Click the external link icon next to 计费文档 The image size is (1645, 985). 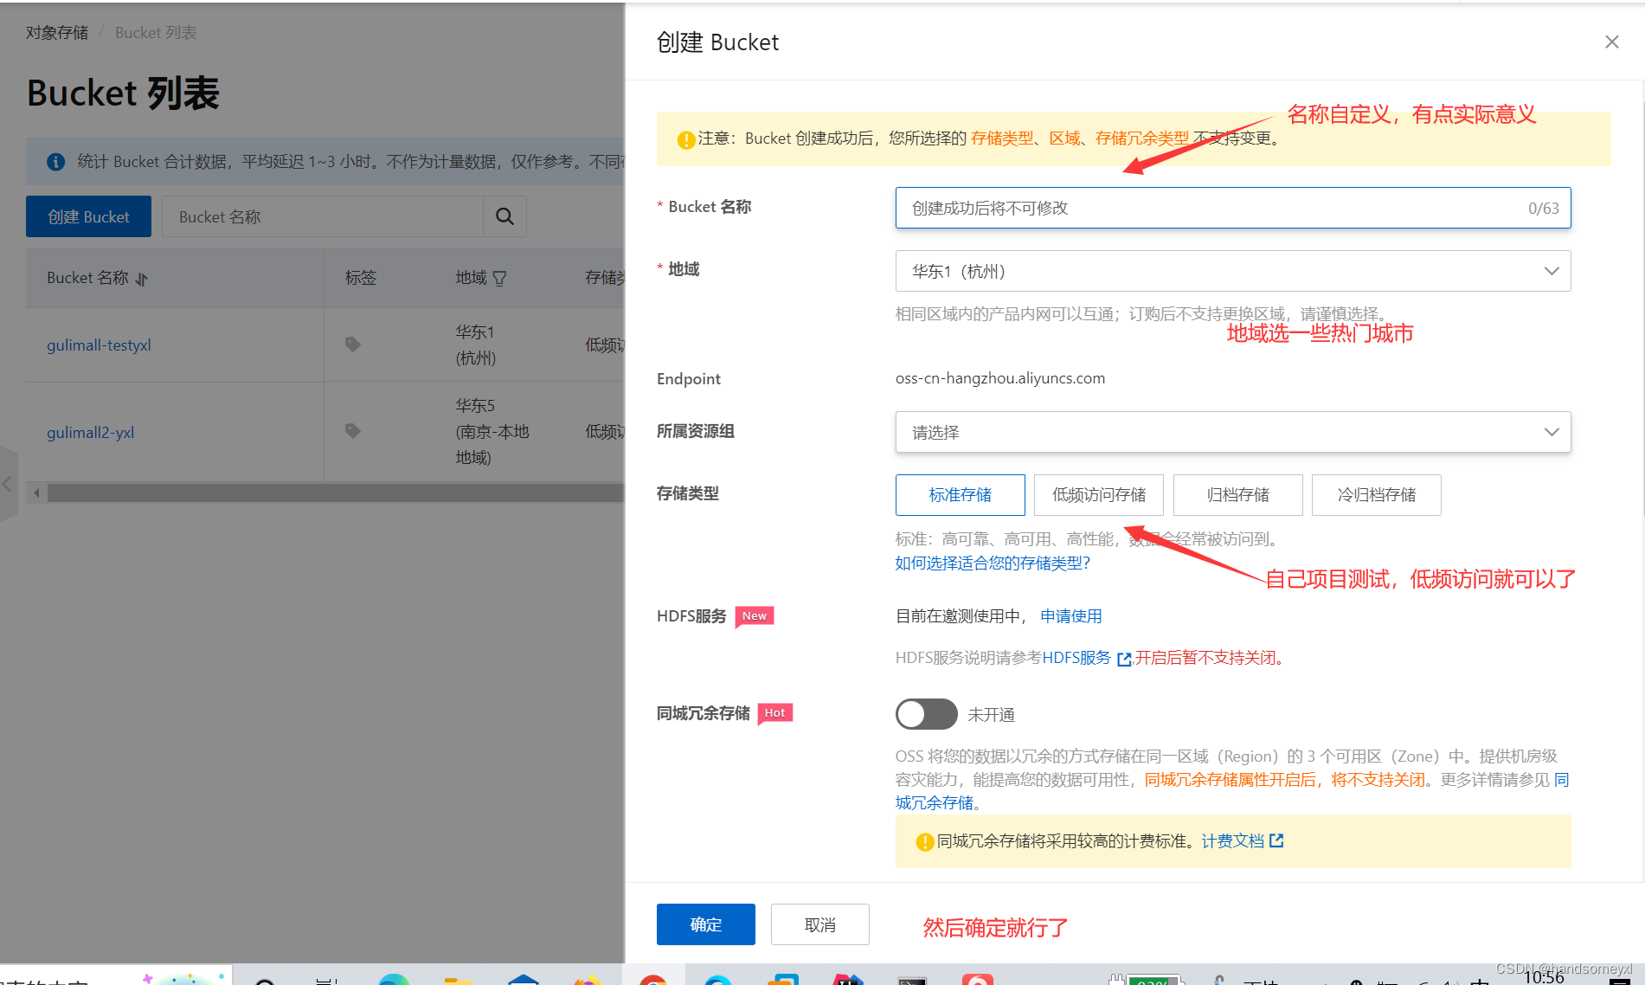coord(1276,840)
